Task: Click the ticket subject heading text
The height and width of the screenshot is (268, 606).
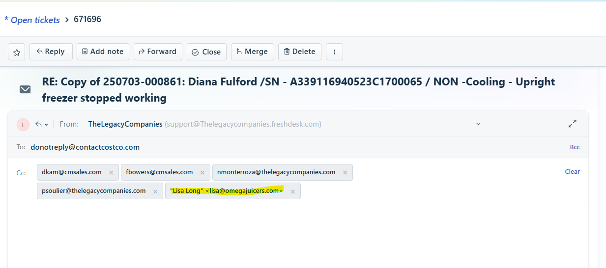Action: tap(299, 90)
